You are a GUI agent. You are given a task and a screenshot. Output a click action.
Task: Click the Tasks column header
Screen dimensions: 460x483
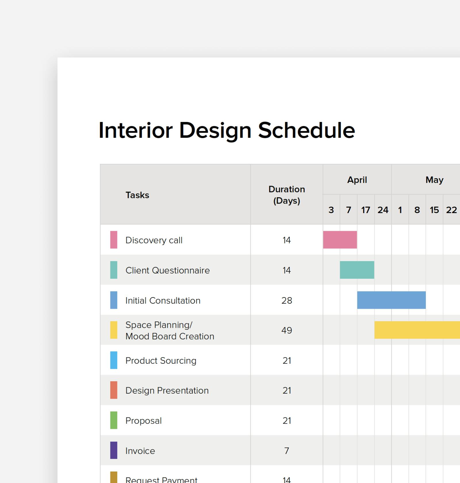coord(137,195)
